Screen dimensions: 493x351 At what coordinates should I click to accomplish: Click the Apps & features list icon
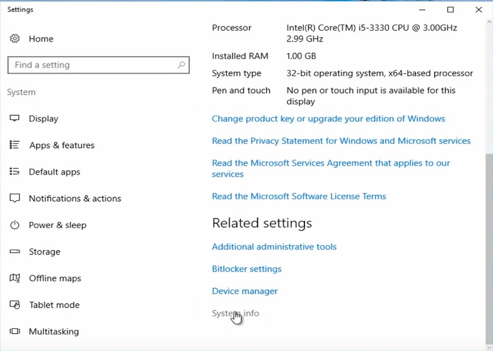pos(14,145)
